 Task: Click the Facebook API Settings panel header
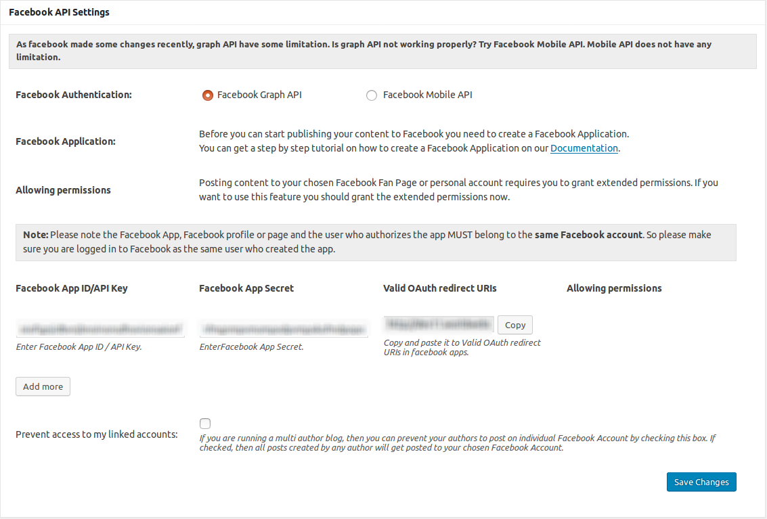[59, 12]
